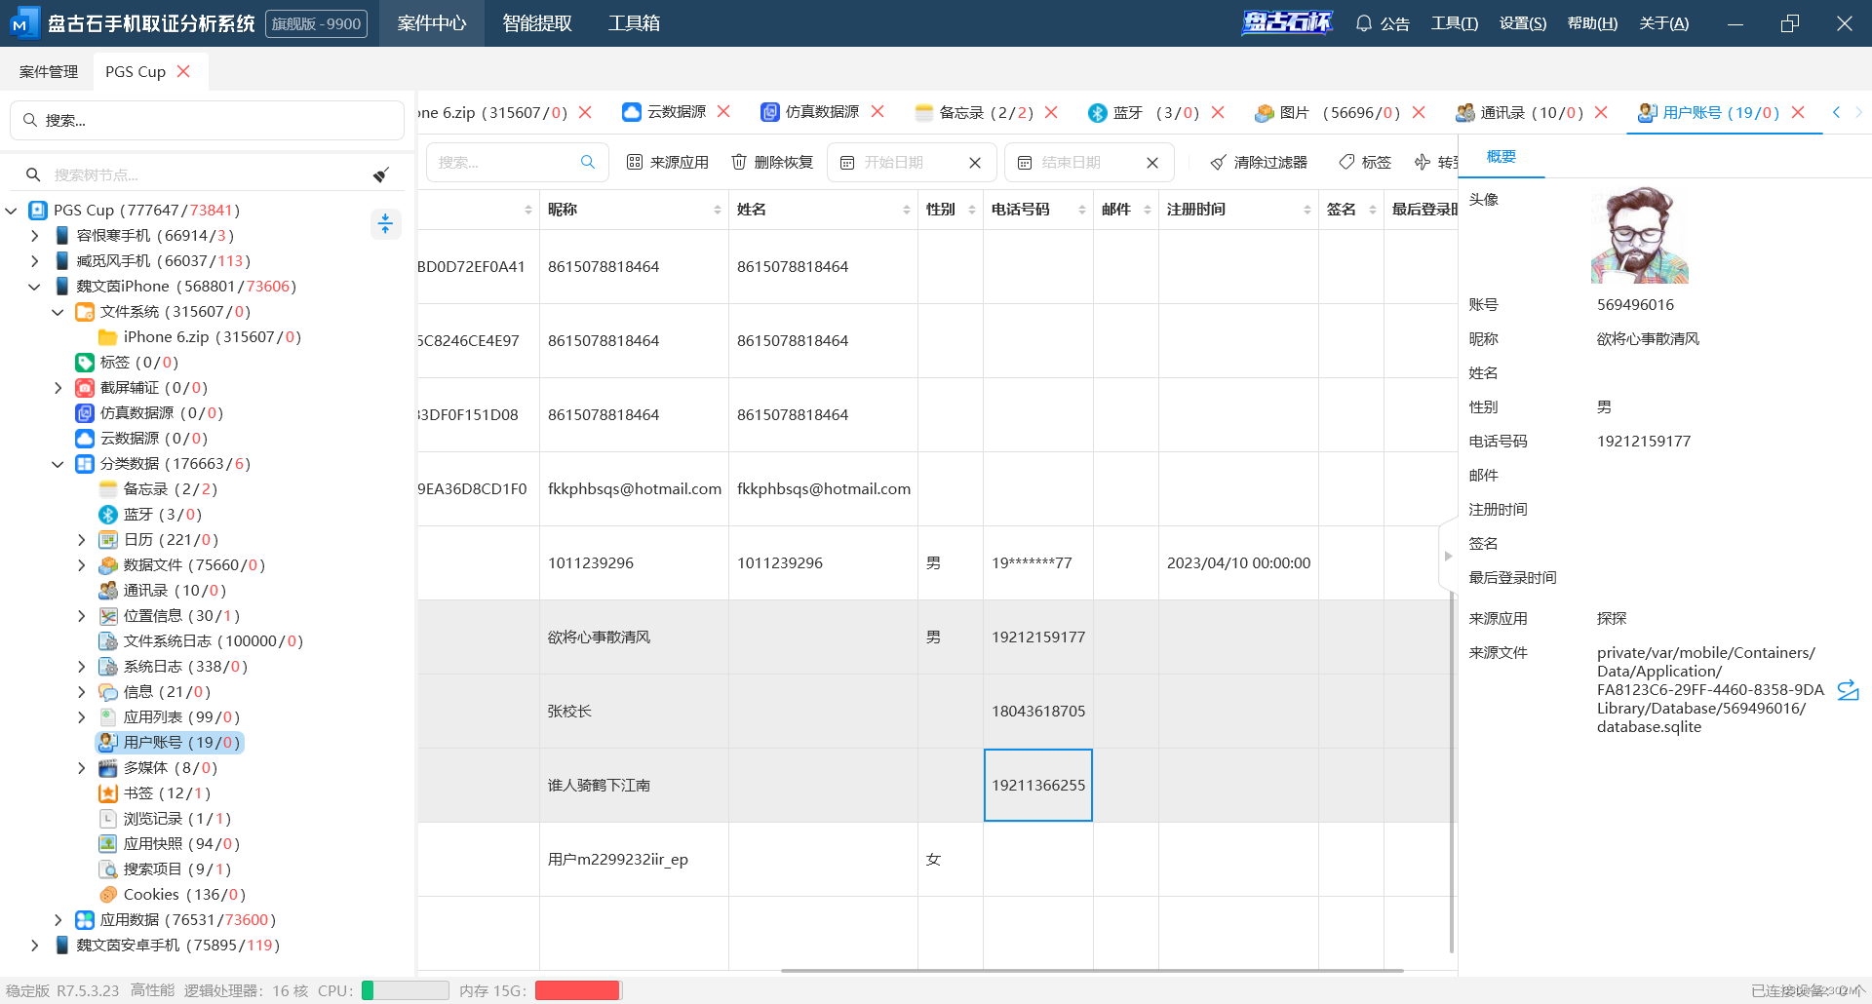The image size is (1872, 1004).
Task: Collapse the 分类数据 node
Action: point(58,463)
